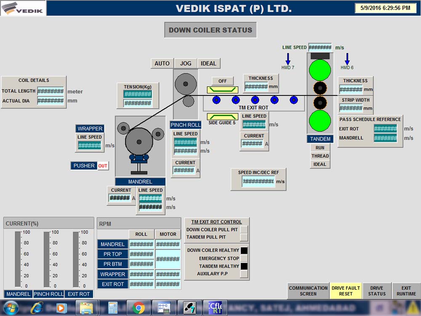Click the Down Coiler Healthy status lamp
The height and width of the screenshot is (316, 421).
(x=244, y=250)
